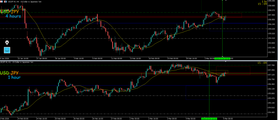Screen dimensions: 278x120
Task: Click the "USDJPY#, H1" chart title text
Action: click(x=8, y=62)
